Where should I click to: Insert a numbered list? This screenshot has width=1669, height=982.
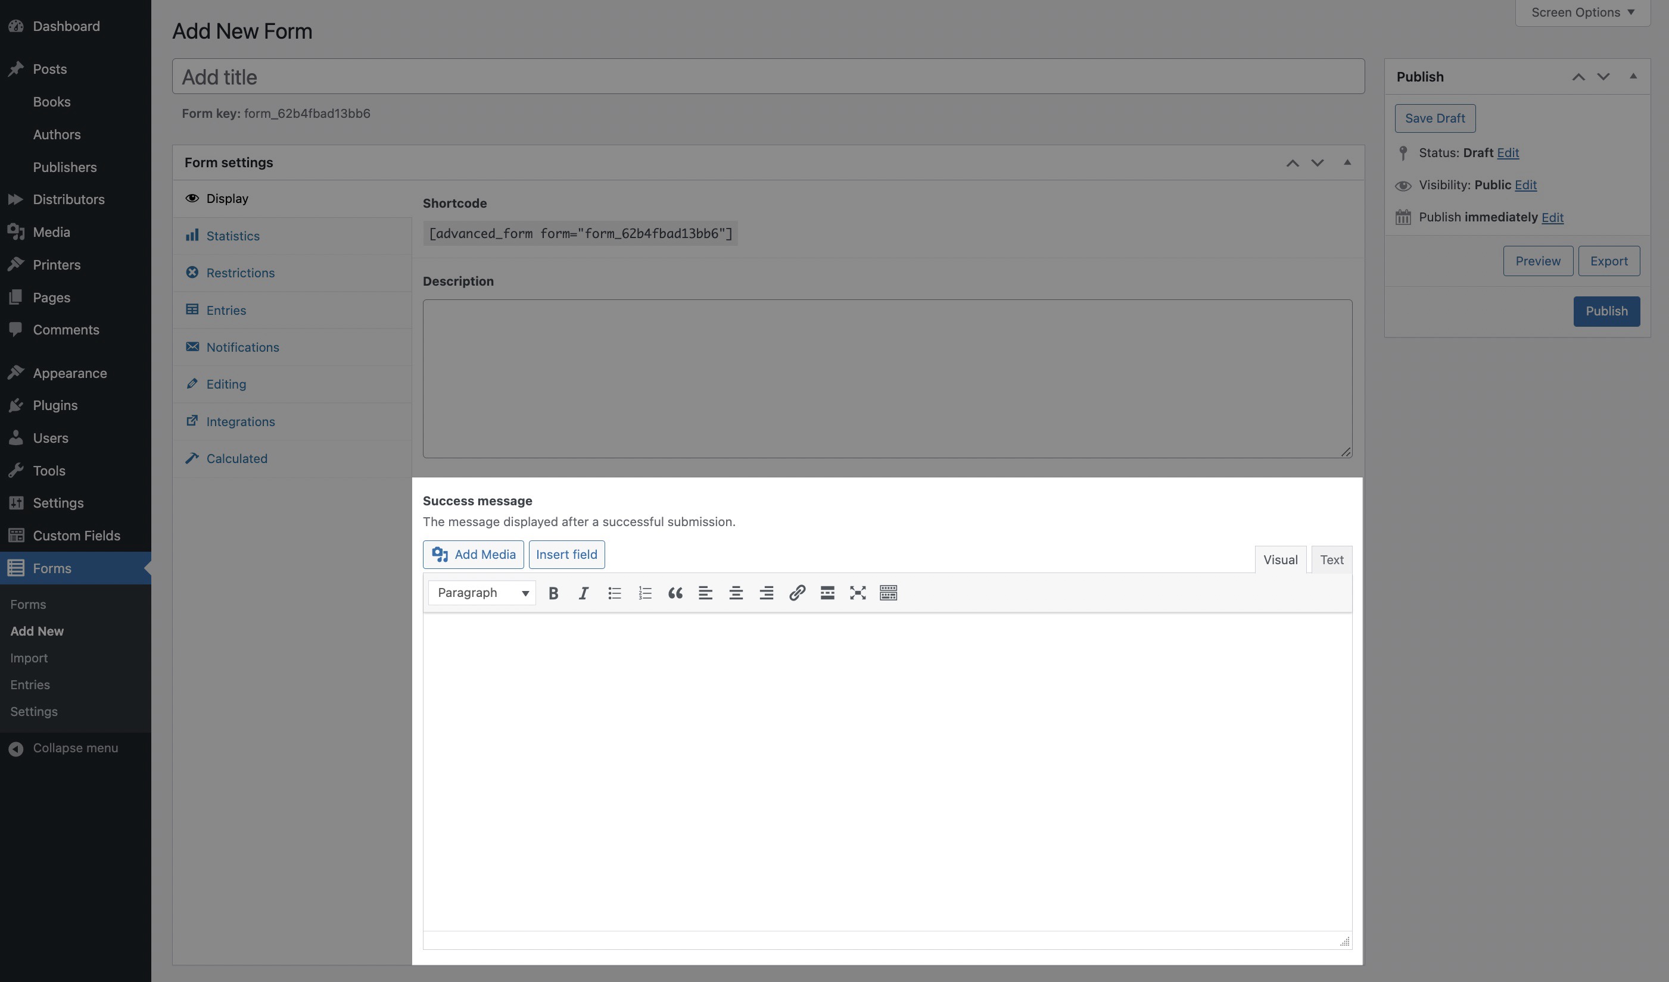(x=644, y=593)
